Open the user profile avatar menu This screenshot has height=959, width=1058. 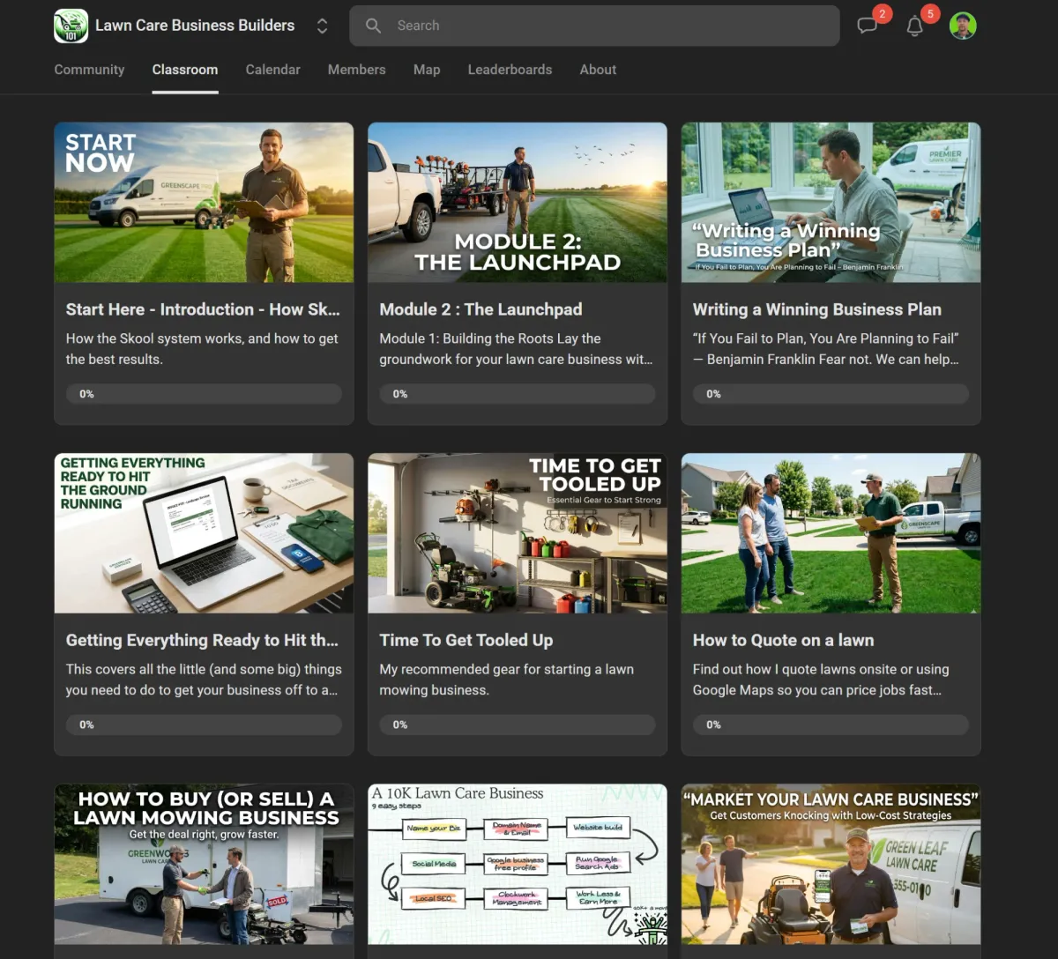click(x=963, y=26)
